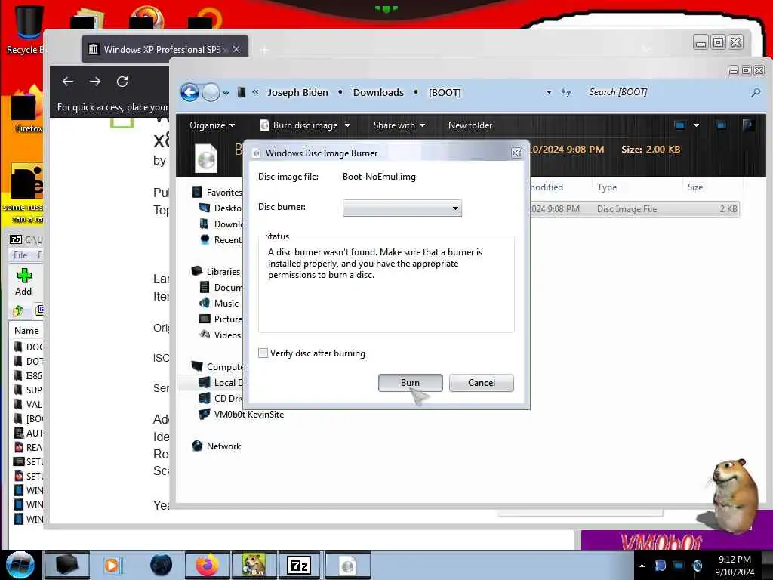Enable Verify disc after burning
The width and height of the screenshot is (773, 580).
tap(263, 353)
